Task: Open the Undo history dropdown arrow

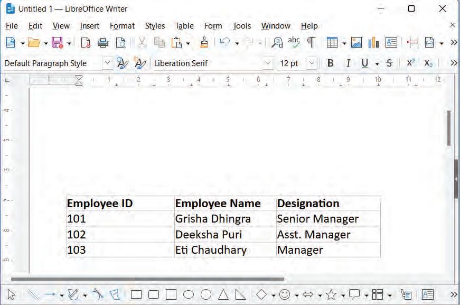Action: [x=237, y=44]
